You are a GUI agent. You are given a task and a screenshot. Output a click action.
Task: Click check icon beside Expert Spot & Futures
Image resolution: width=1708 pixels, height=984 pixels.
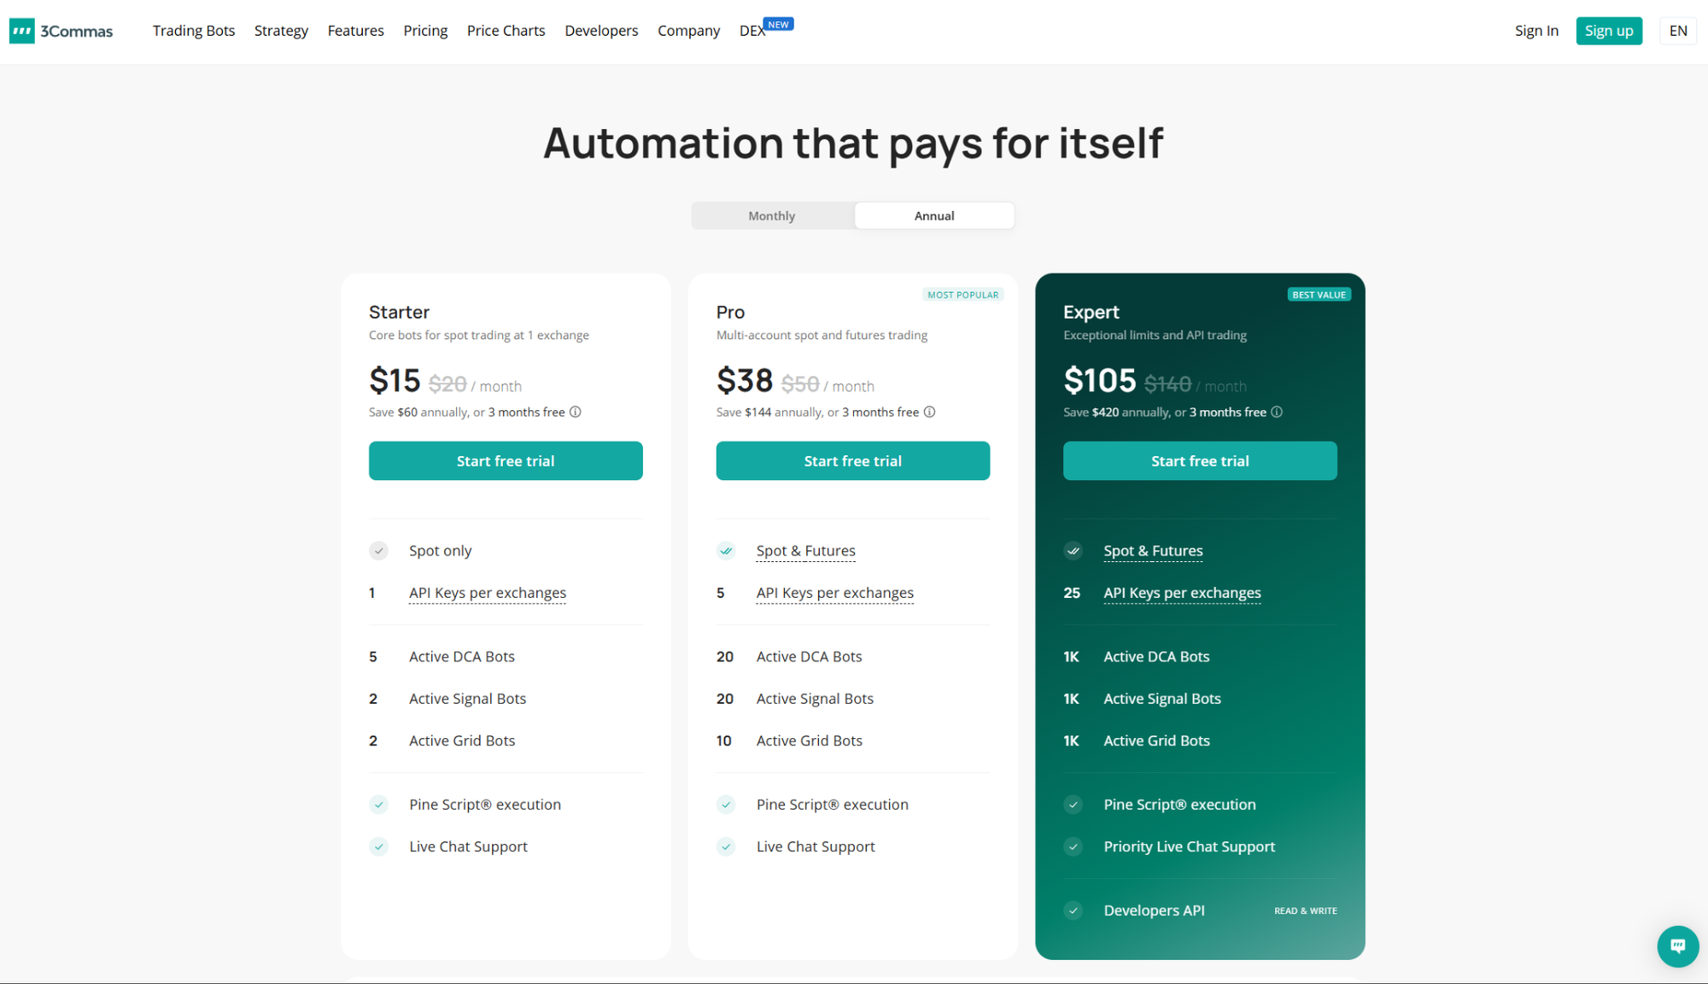click(1073, 551)
